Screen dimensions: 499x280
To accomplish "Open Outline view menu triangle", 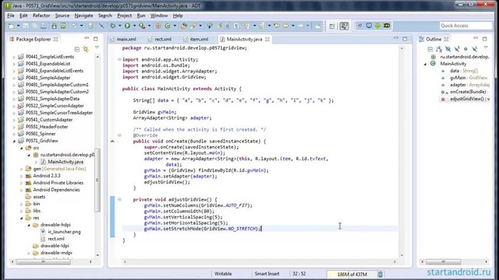I will tap(486, 47).
